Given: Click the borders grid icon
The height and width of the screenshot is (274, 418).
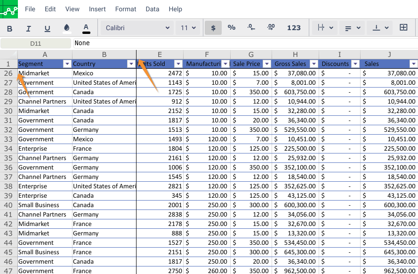Looking at the screenshot, I should coord(403,28).
